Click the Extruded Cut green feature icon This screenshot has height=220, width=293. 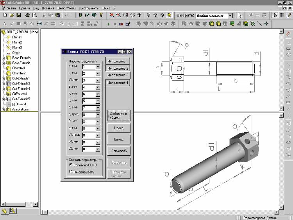click(232, 24)
